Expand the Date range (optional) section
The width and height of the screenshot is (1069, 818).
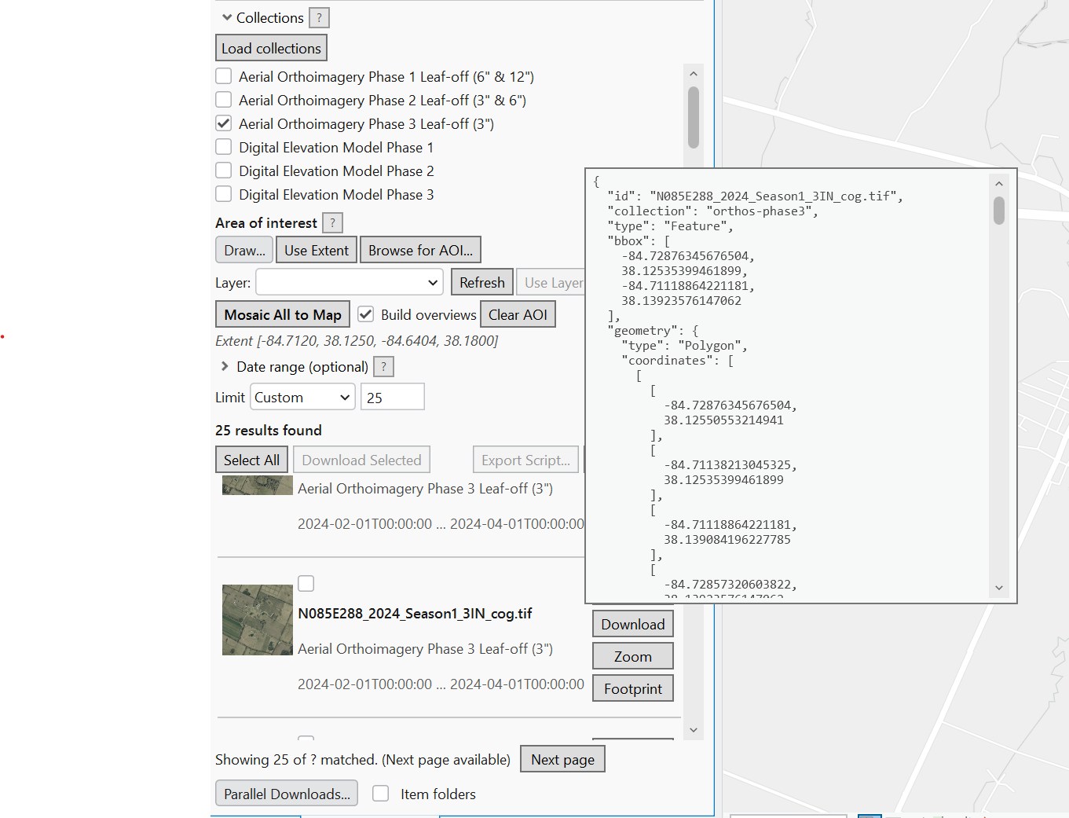click(x=225, y=366)
